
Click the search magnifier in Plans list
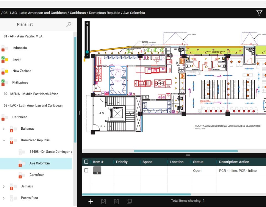[69, 25]
